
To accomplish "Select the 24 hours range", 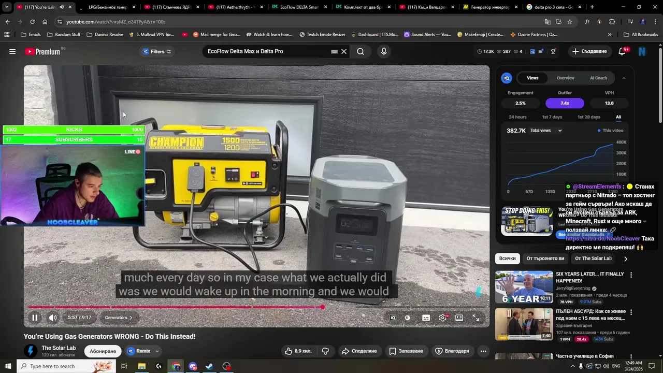I will click(517, 117).
